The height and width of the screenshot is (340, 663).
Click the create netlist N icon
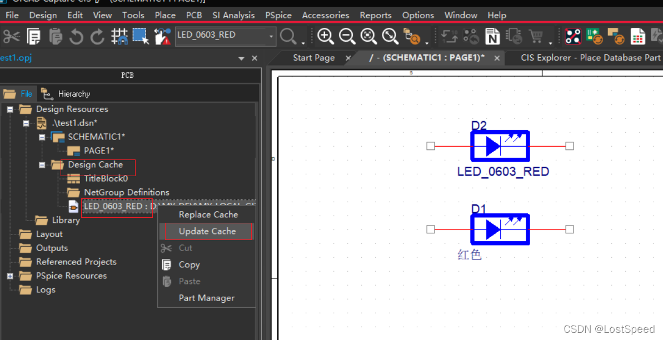point(492,37)
